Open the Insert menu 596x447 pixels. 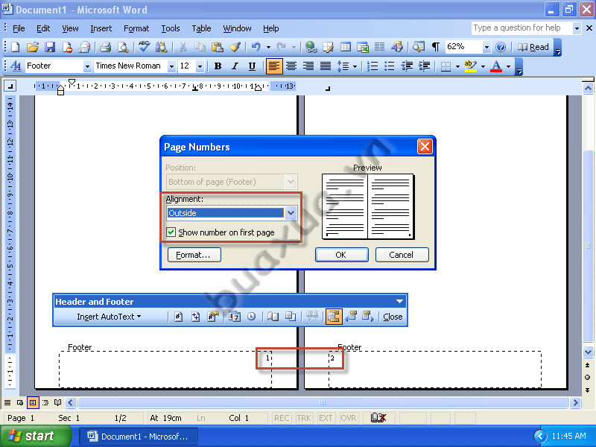[x=101, y=28]
